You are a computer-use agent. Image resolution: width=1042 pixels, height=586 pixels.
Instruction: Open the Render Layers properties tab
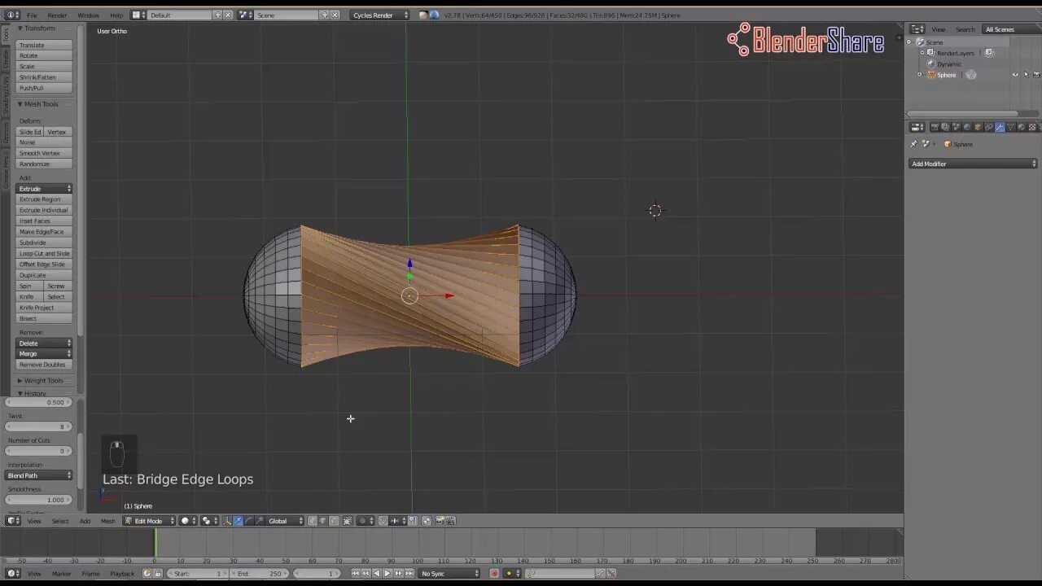(945, 127)
